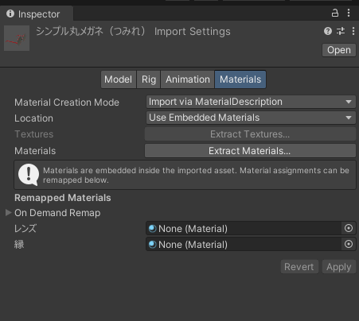Toggle the Inspector lock icon

click(335, 13)
